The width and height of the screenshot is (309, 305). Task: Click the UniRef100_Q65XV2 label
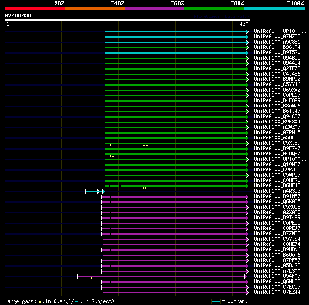277,90
